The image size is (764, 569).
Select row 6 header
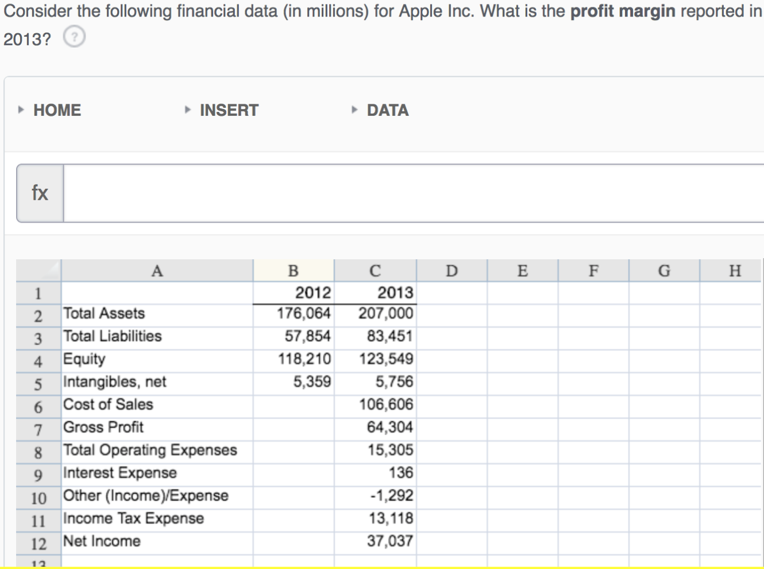click(38, 407)
